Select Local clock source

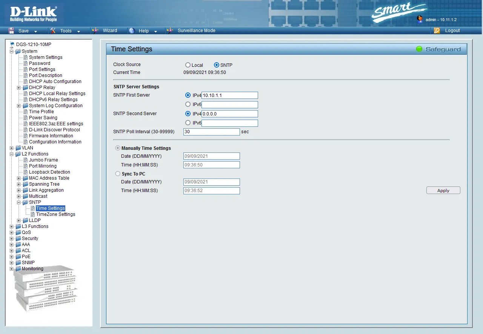coord(188,65)
